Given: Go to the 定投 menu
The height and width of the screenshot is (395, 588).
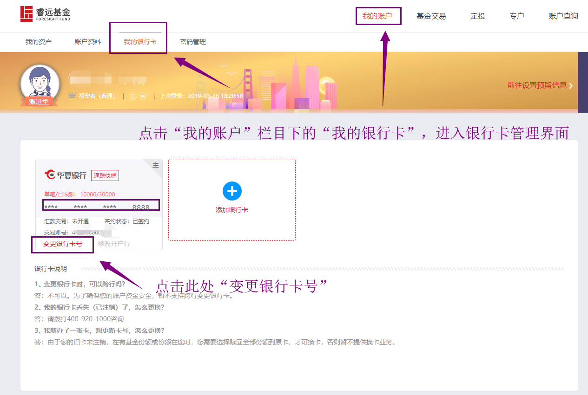Looking at the screenshot, I should click(x=477, y=16).
